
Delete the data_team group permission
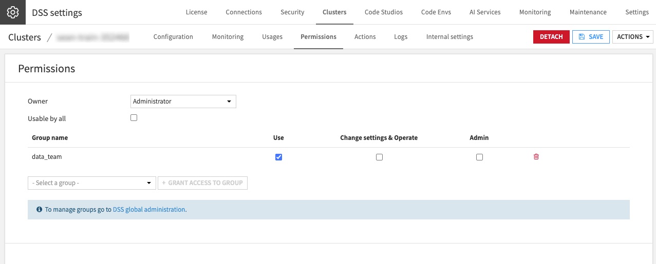[x=536, y=157]
